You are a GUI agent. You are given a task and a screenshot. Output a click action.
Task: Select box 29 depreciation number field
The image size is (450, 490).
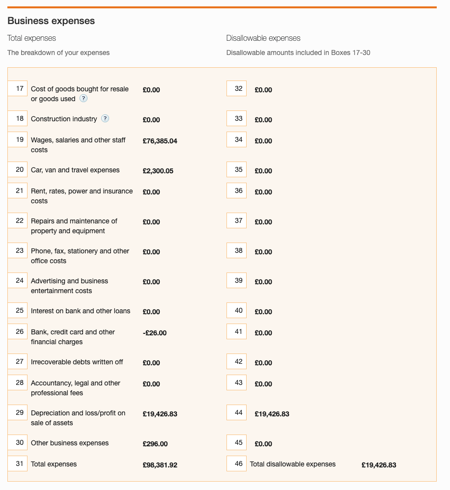18,413
